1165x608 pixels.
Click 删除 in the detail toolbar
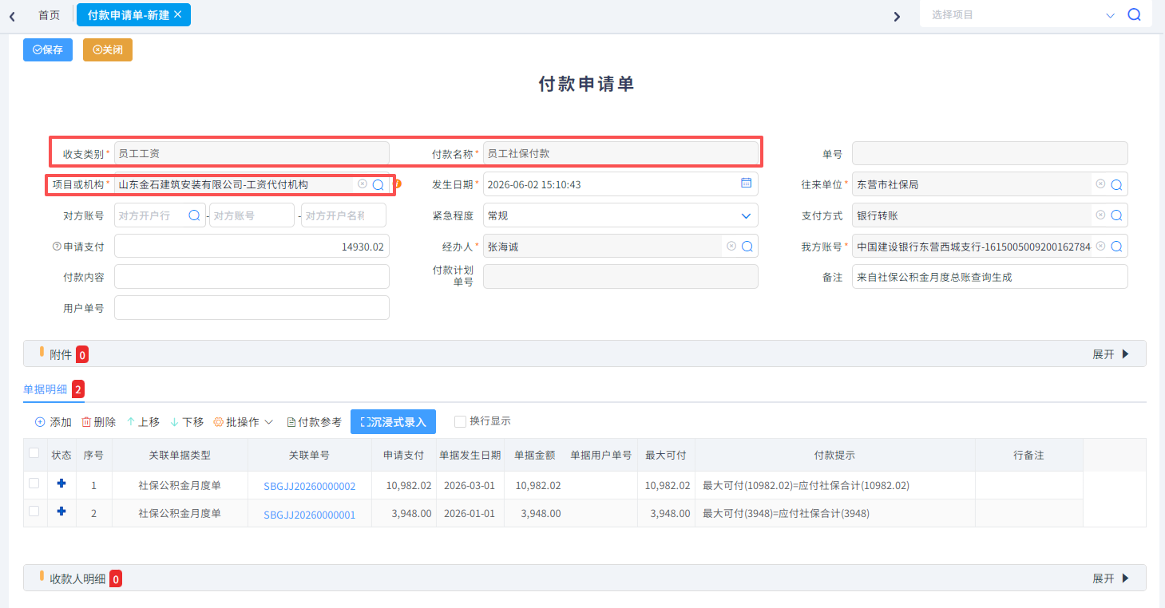(98, 422)
